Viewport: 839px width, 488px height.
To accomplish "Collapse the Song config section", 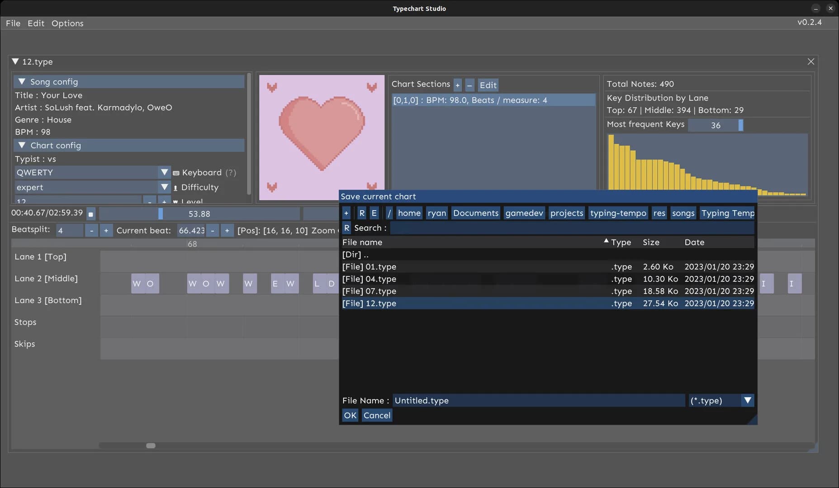I will pos(21,82).
